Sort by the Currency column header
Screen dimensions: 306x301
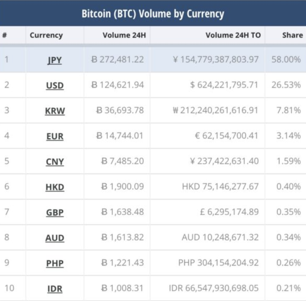pyautogui.click(x=46, y=35)
